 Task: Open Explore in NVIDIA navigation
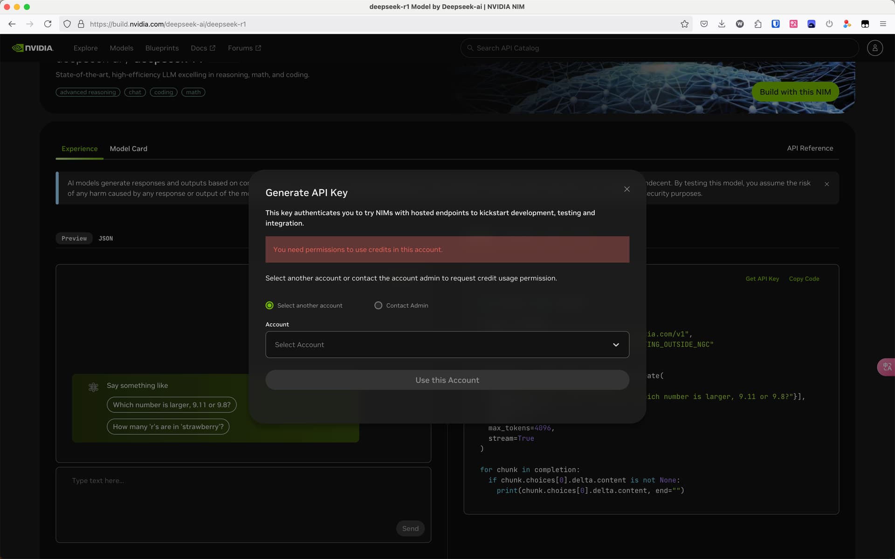(85, 48)
